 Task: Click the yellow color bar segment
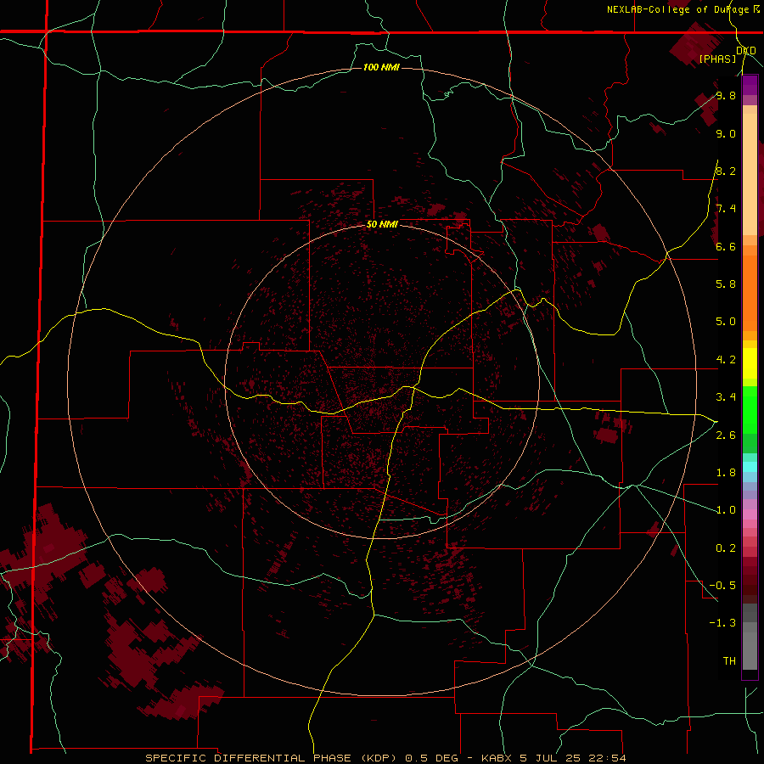click(x=750, y=363)
